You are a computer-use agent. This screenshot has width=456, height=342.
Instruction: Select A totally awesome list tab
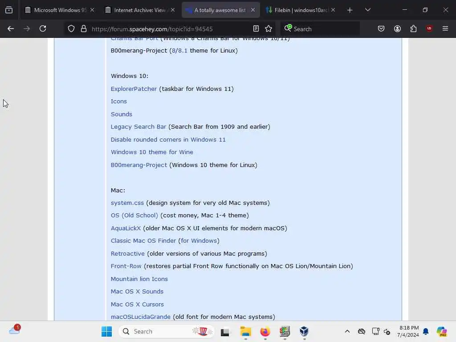[x=221, y=10]
